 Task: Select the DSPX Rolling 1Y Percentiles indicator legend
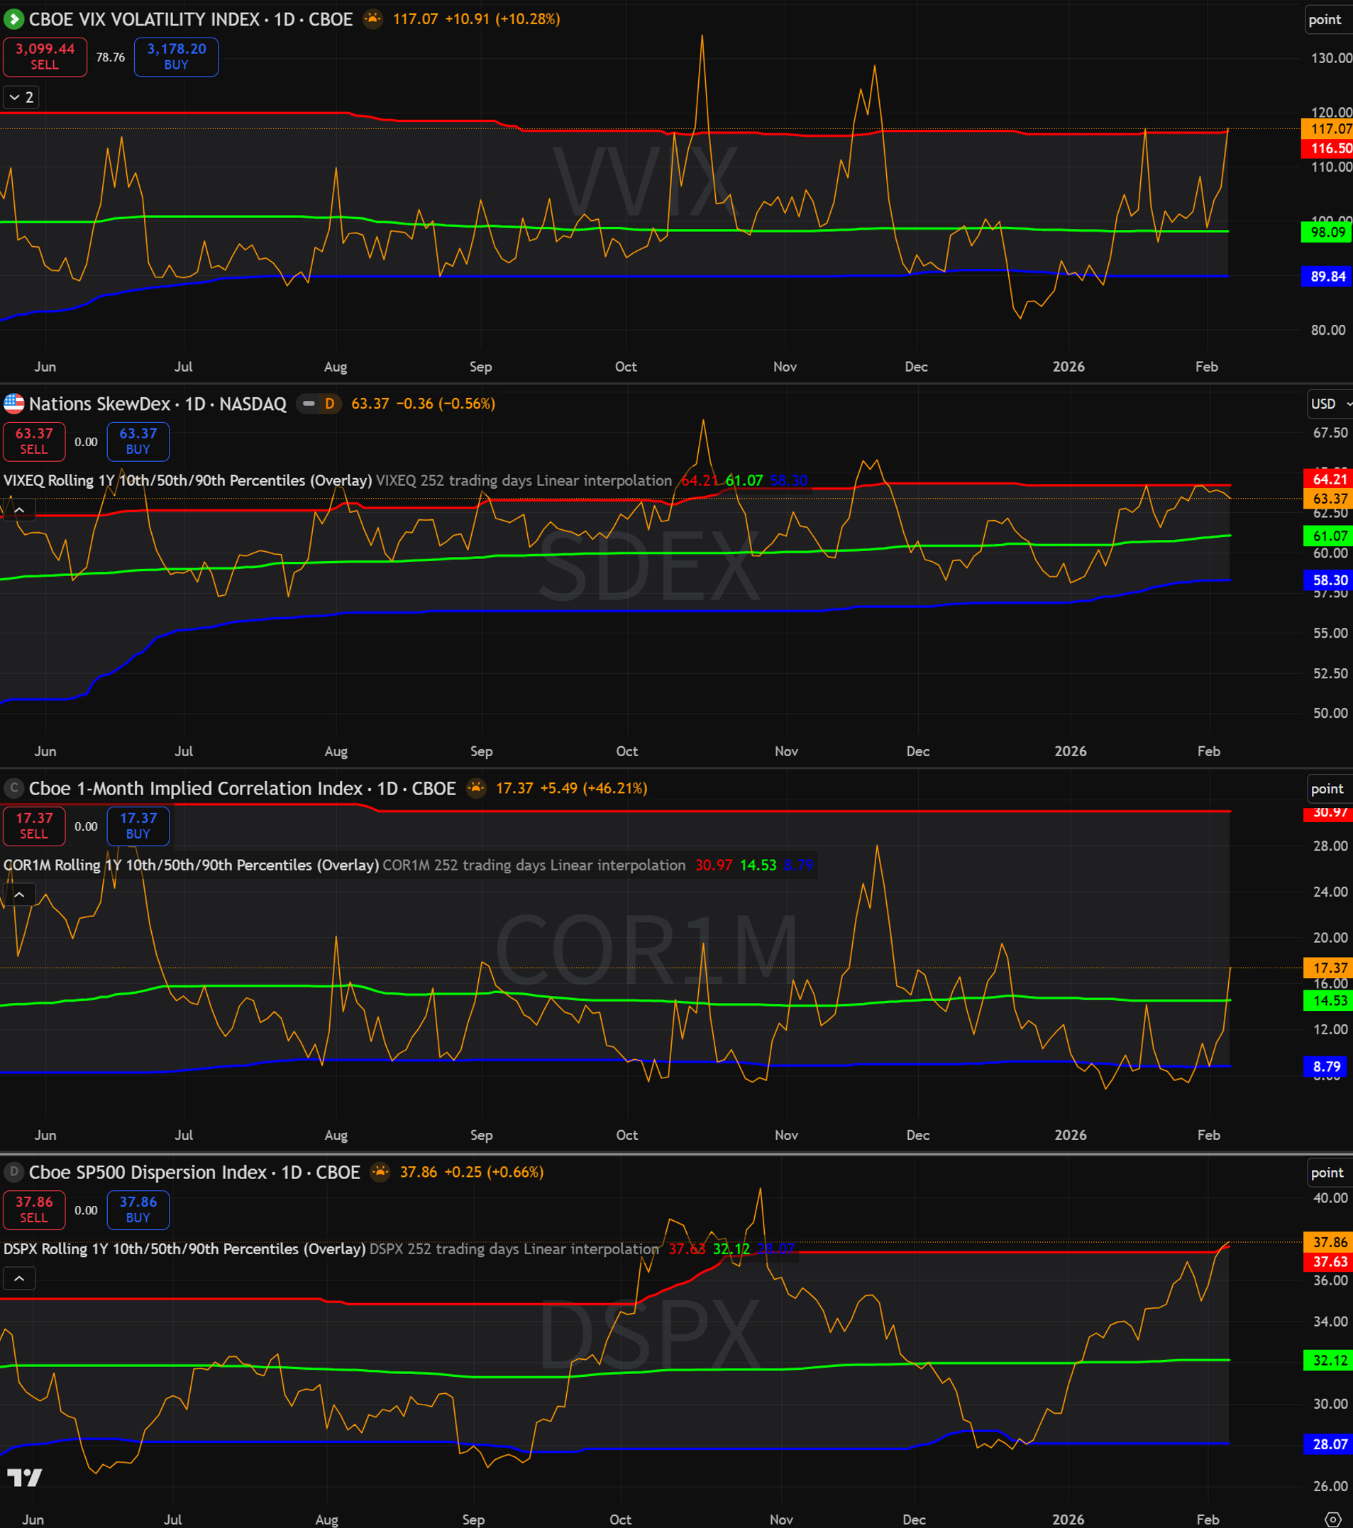tap(184, 1249)
